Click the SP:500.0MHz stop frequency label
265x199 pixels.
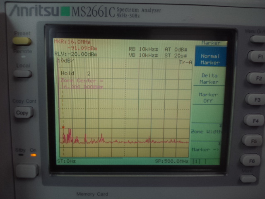172,161
